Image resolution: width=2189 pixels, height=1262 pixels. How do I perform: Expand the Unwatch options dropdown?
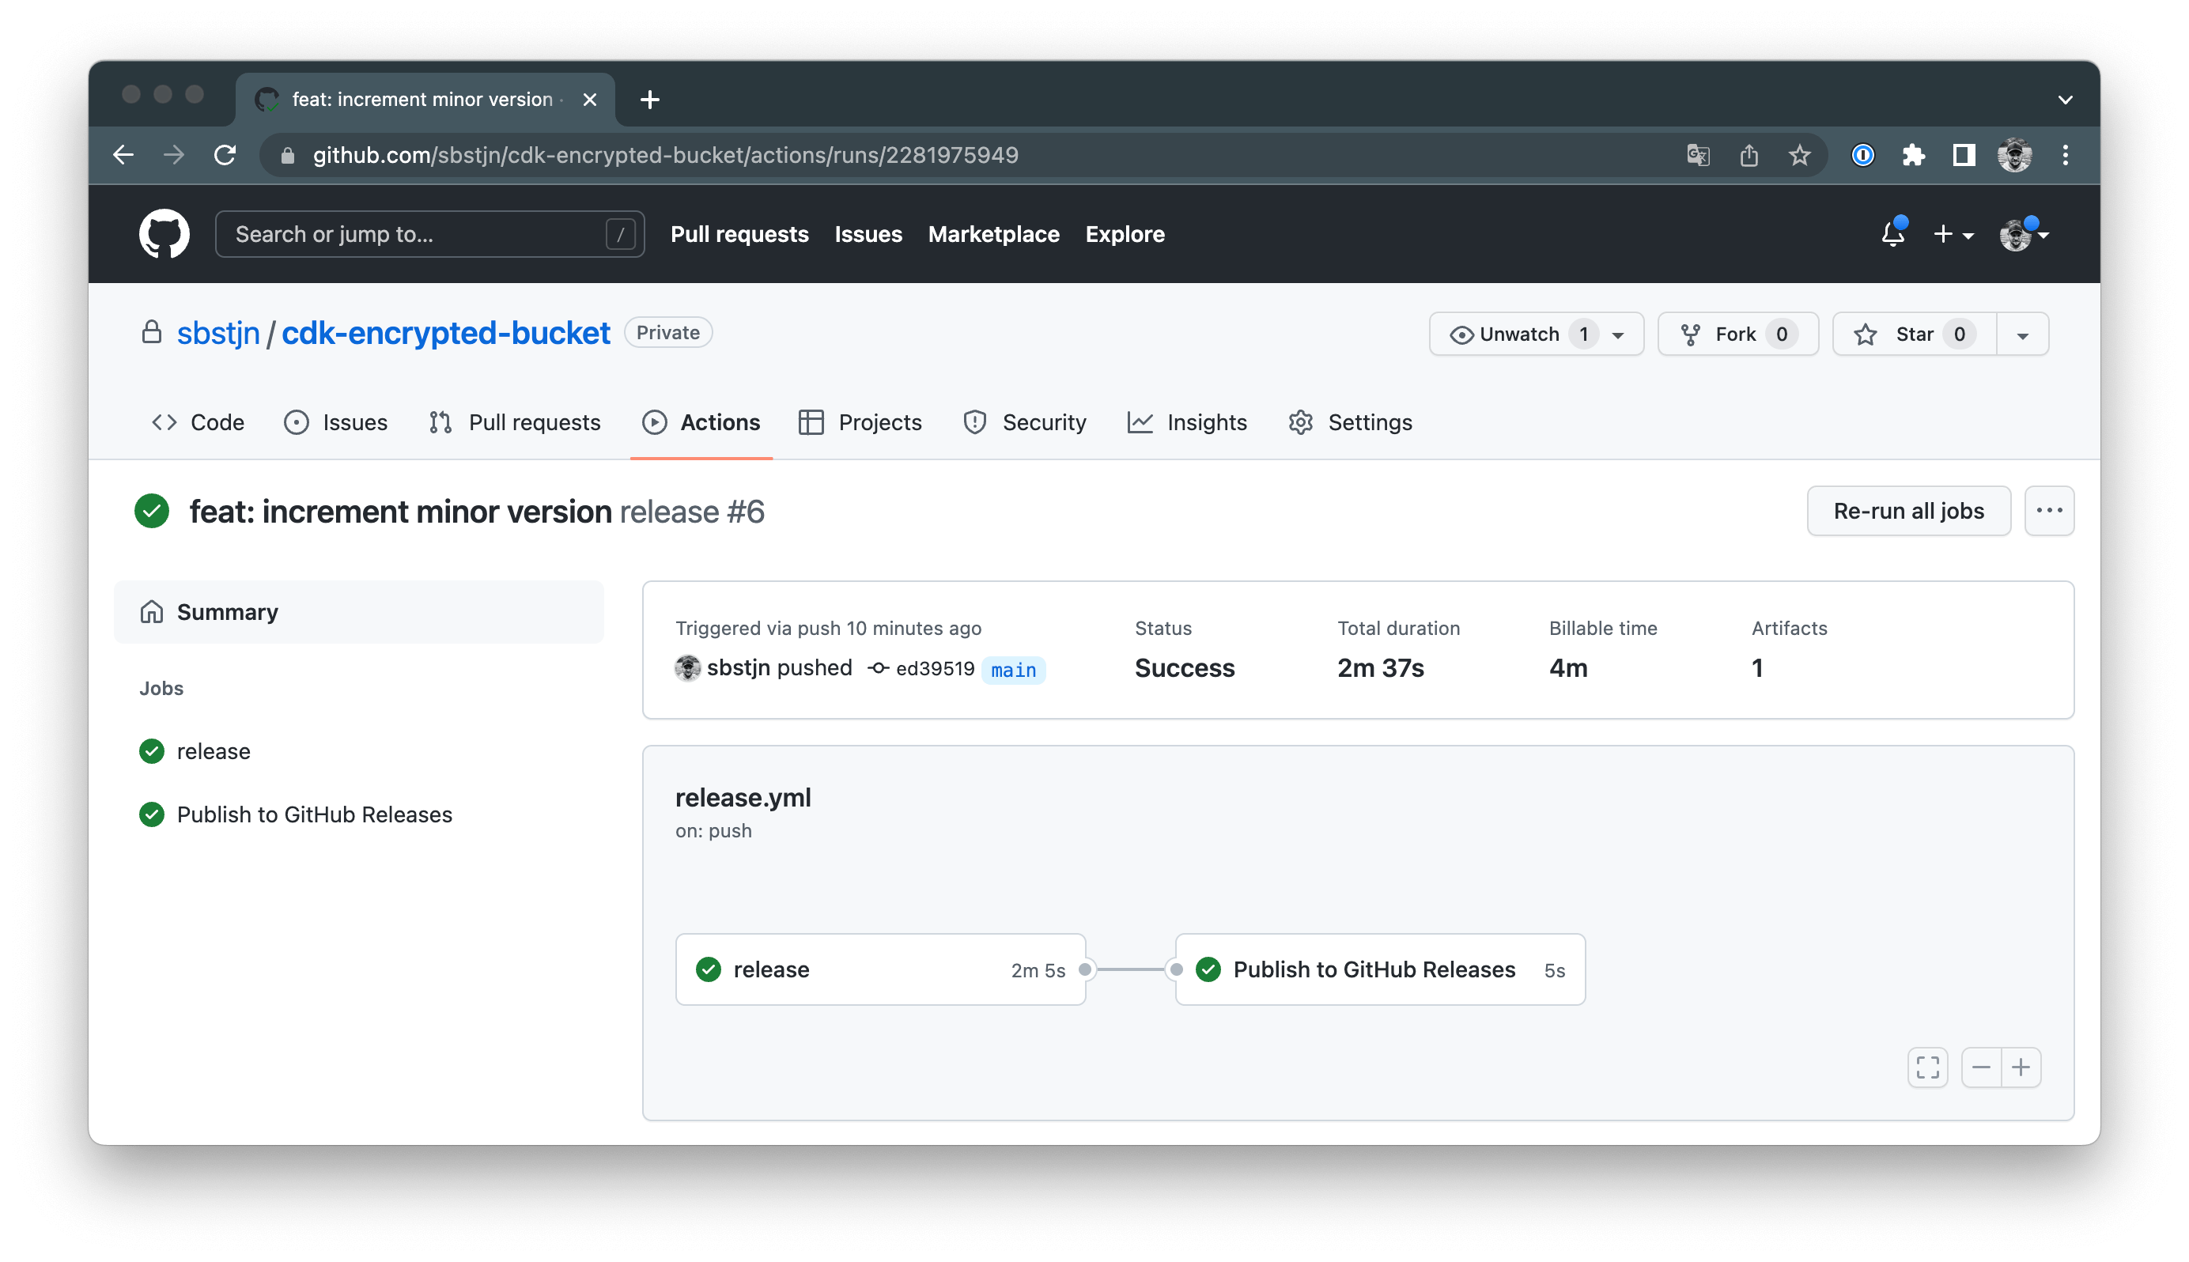1619,334
